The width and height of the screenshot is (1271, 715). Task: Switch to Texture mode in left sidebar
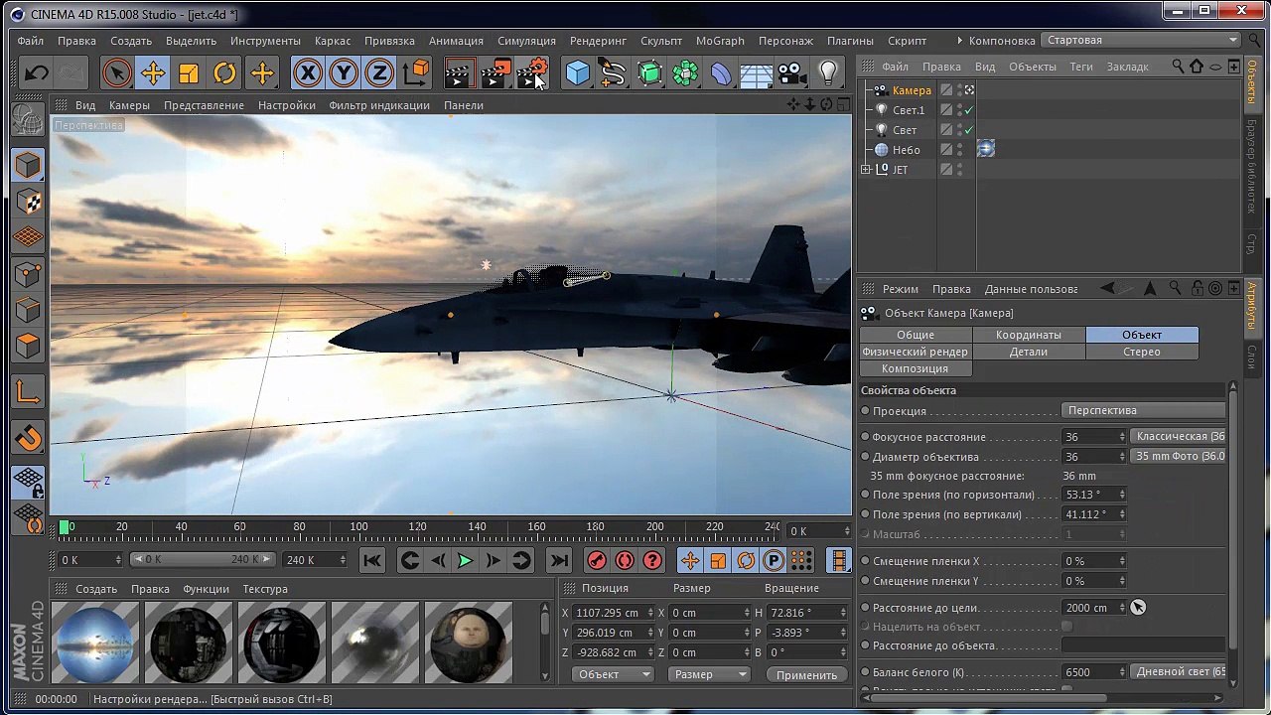coord(28,202)
